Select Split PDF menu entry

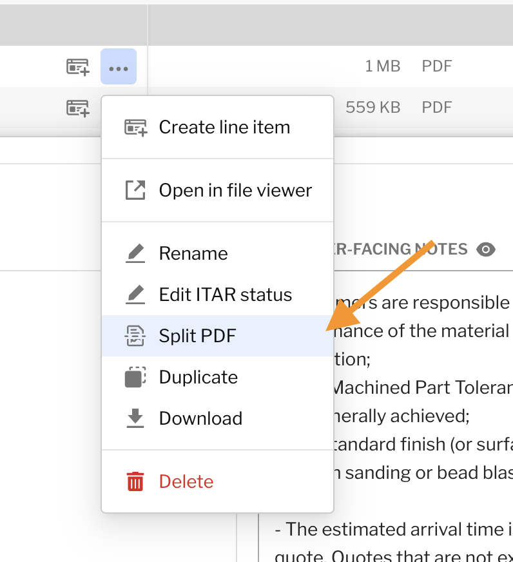click(x=218, y=336)
